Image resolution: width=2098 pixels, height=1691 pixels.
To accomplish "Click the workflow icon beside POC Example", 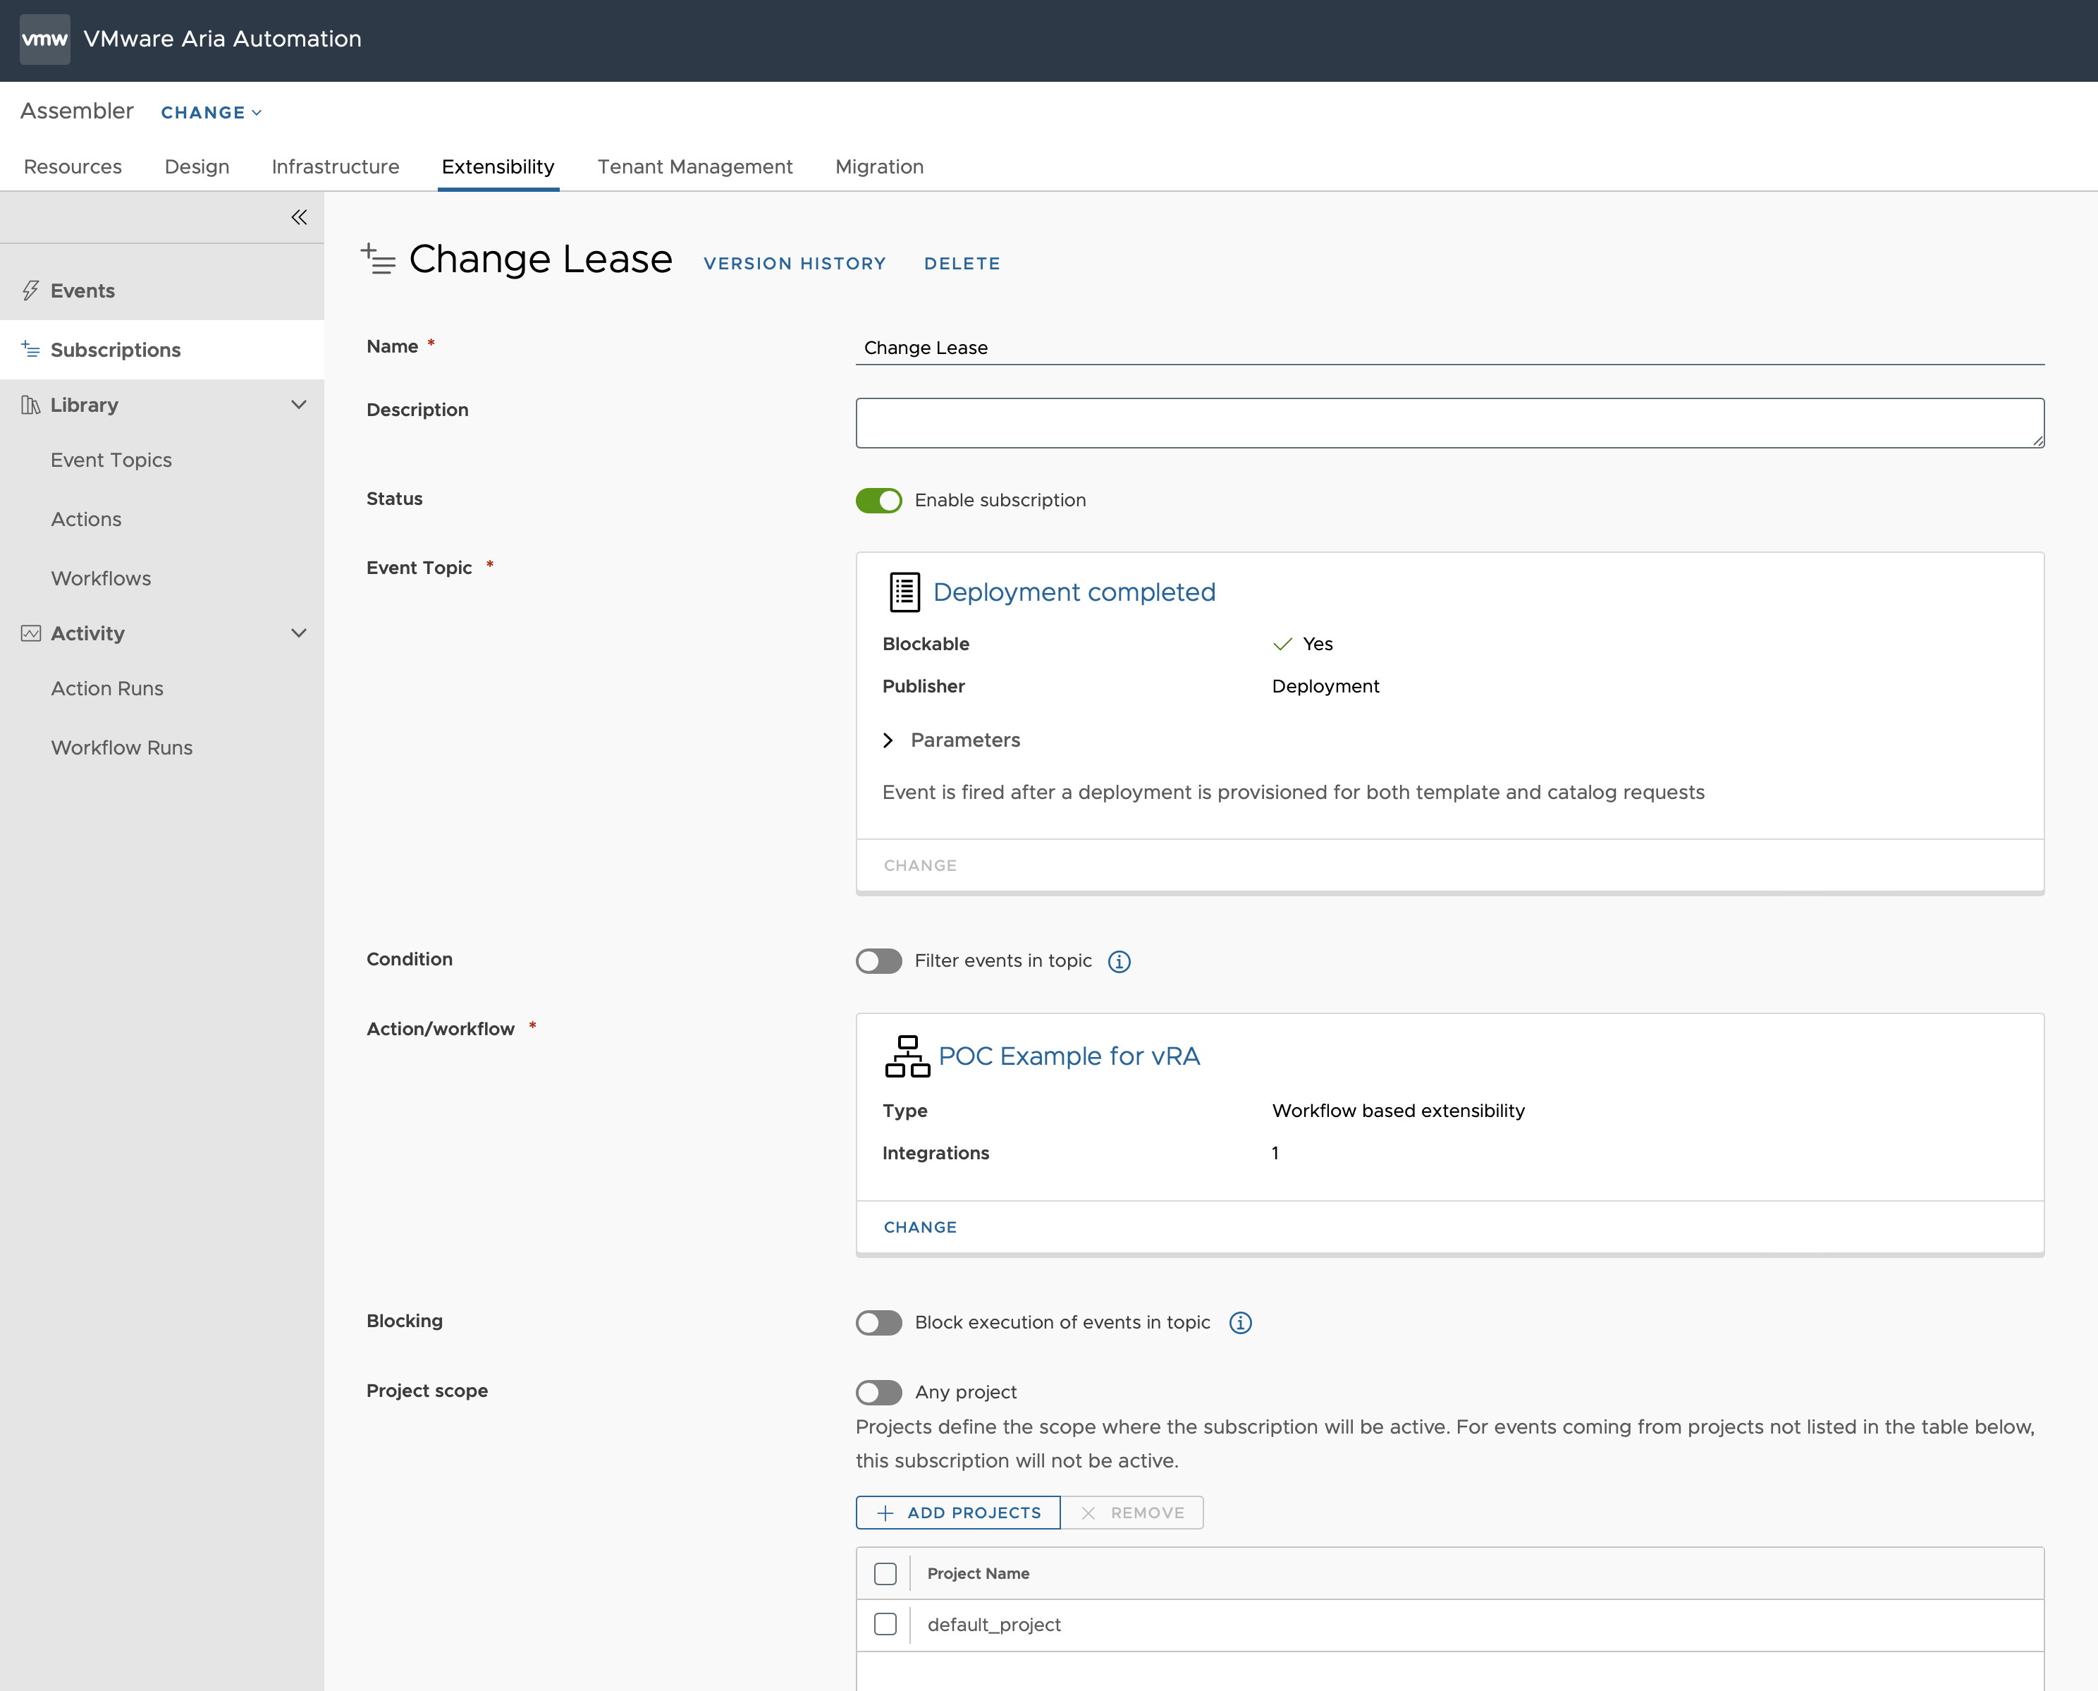I will (907, 1056).
